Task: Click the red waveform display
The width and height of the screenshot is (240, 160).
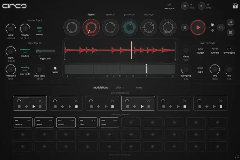Action: pyautogui.click(x=120, y=50)
